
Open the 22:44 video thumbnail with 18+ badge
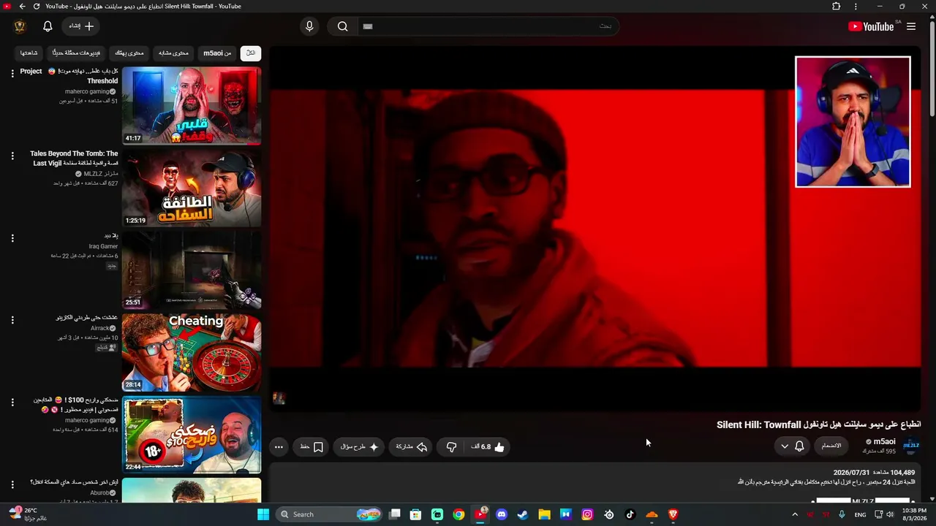pyautogui.click(x=192, y=435)
